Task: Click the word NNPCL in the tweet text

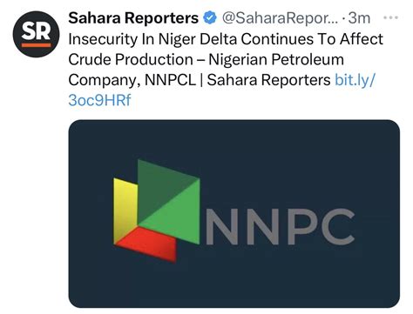Action: click(x=171, y=80)
